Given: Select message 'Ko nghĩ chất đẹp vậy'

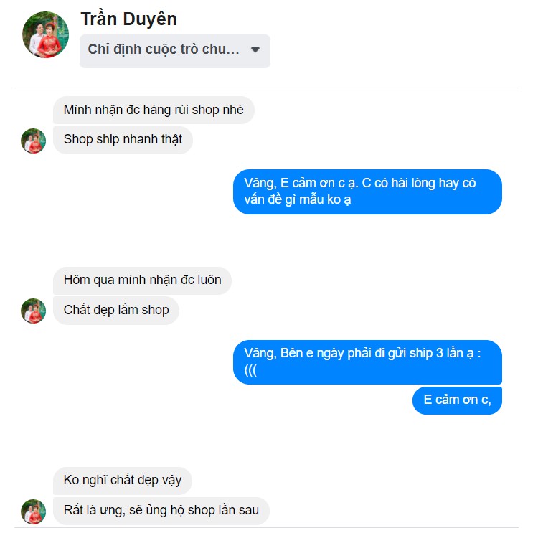Looking at the screenshot, I should pos(123,481).
